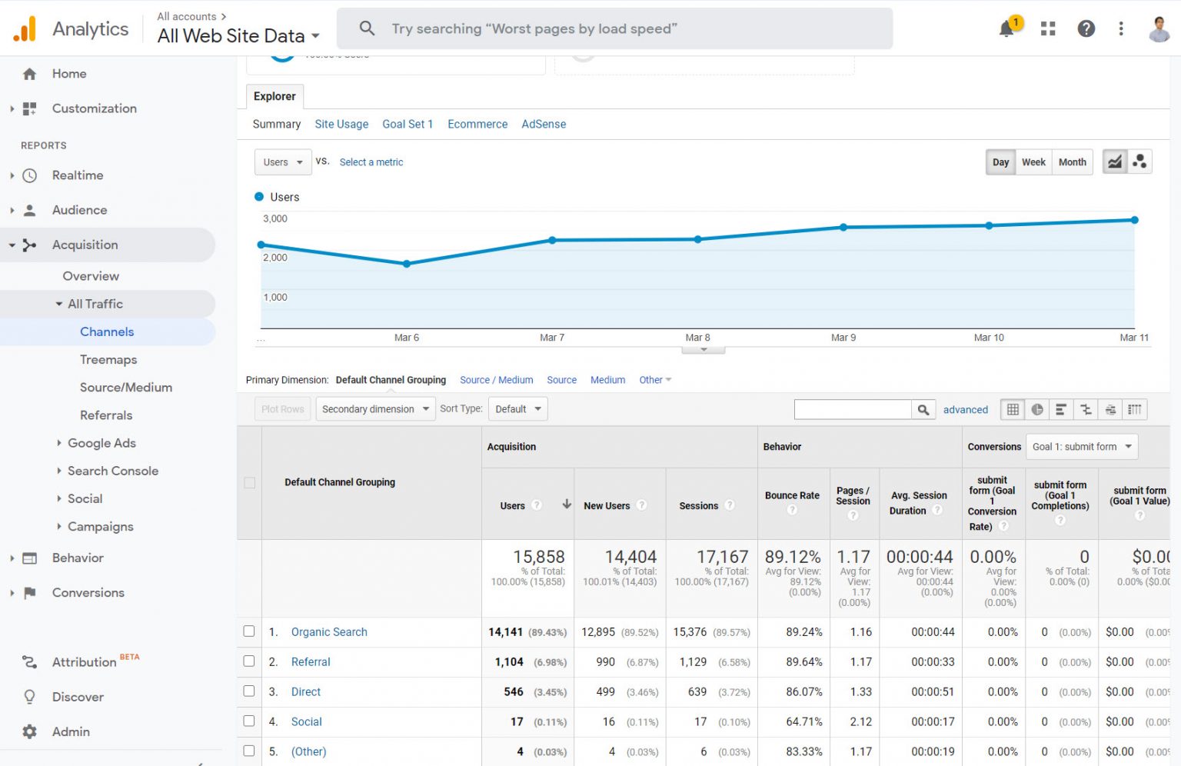The width and height of the screenshot is (1181, 766).
Task: Open the advanced filter link
Action: coord(966,409)
